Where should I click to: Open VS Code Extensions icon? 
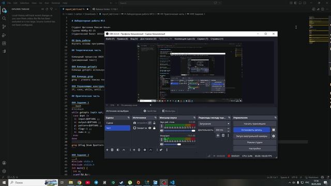pyautogui.click(x=4, y=43)
